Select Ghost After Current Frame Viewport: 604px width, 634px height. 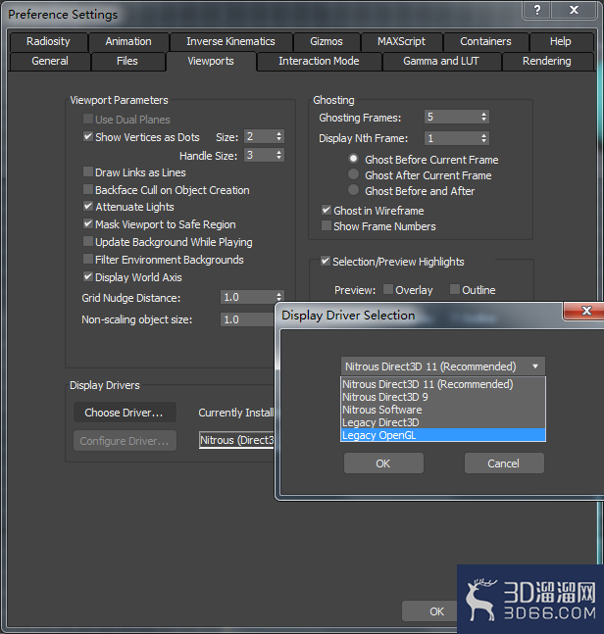click(x=353, y=174)
